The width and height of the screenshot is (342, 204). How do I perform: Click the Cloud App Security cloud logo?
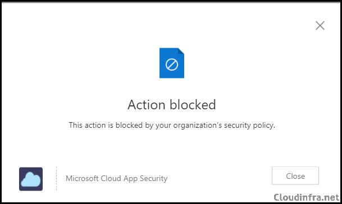point(31,179)
